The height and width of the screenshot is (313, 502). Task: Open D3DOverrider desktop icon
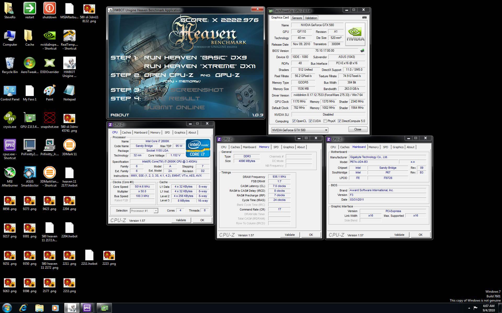coord(49,63)
